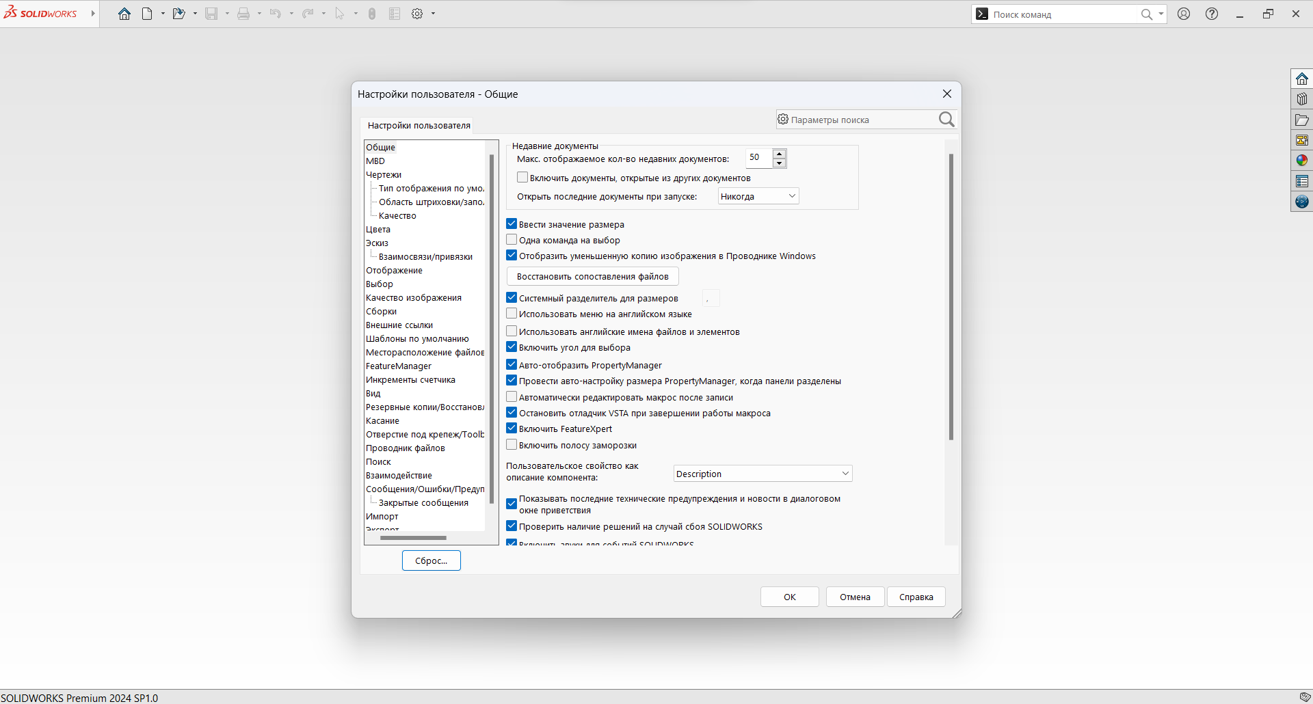Open the Help question-mark icon
Screen dimensions: 1313x704
point(1212,14)
